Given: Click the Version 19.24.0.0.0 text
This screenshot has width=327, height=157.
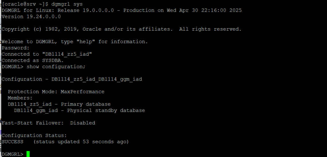Looking at the screenshot, I should (31, 17).
